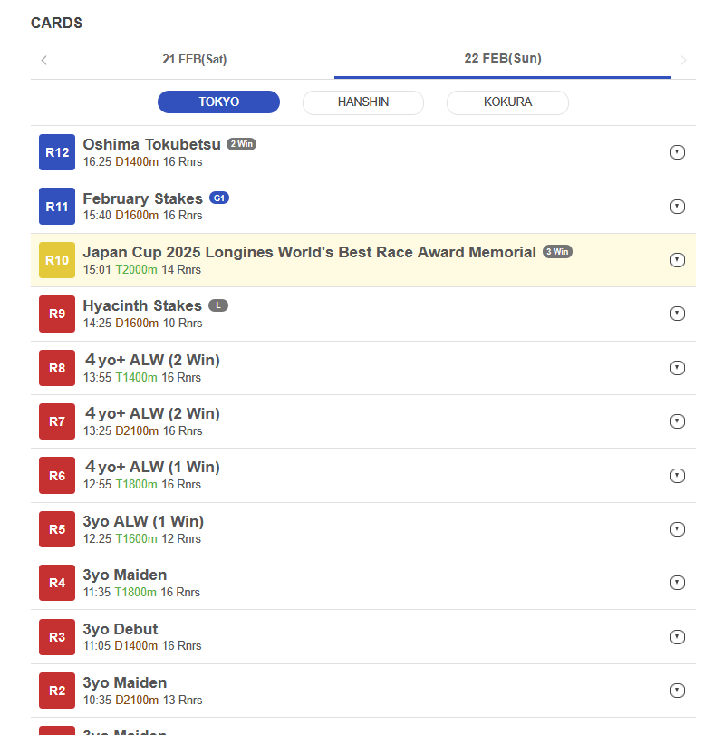
Task: Go to previous date with left arrow
Action: point(44,60)
